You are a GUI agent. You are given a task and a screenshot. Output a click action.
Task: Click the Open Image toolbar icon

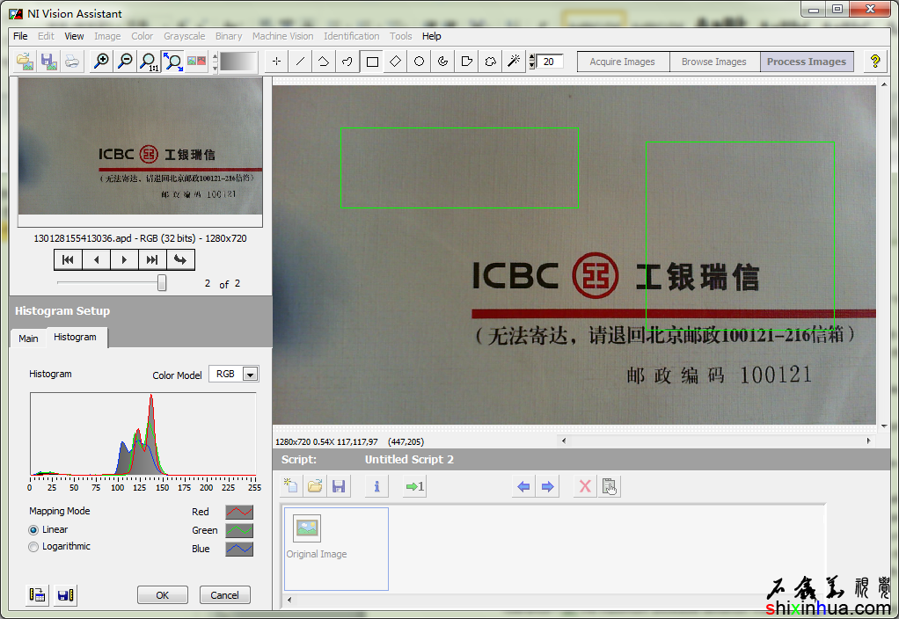tap(26, 62)
